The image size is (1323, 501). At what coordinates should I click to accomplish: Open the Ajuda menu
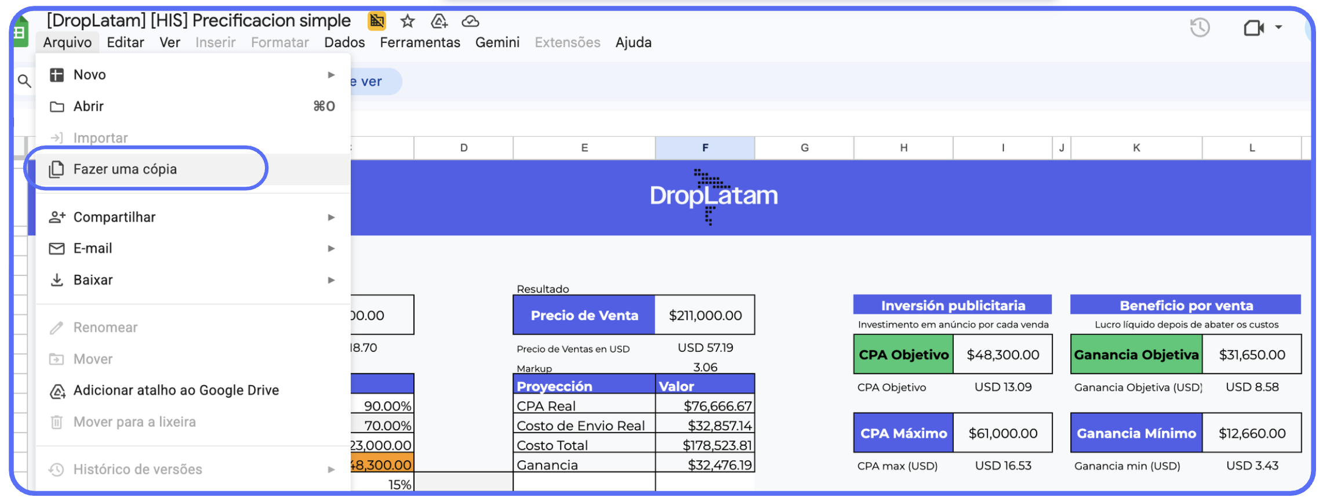click(633, 43)
